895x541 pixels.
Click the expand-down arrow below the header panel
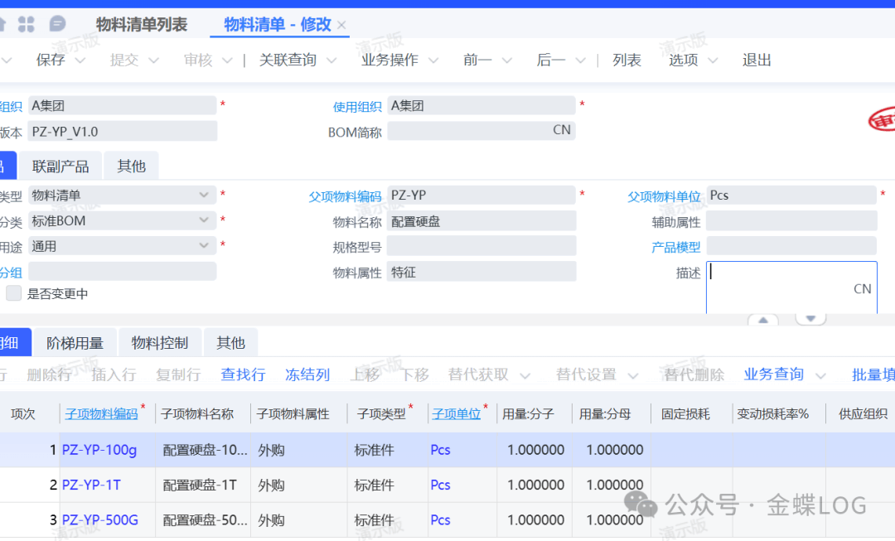[x=811, y=319]
